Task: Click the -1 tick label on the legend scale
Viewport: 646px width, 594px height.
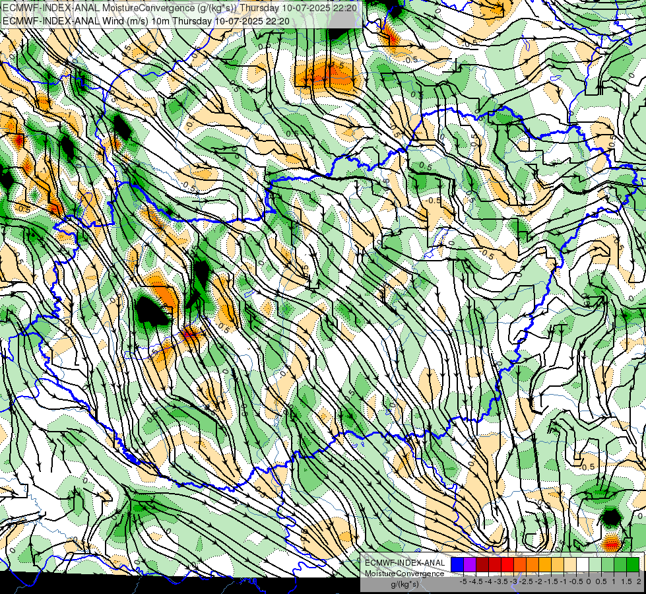Action: point(564,581)
